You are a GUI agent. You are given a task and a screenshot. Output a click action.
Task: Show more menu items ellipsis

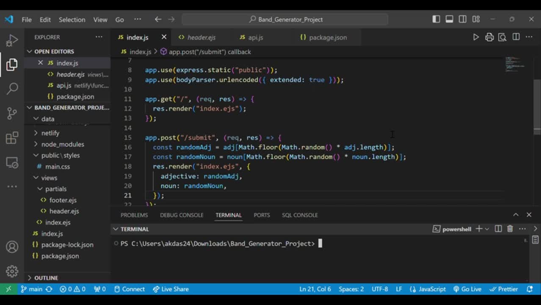138,19
